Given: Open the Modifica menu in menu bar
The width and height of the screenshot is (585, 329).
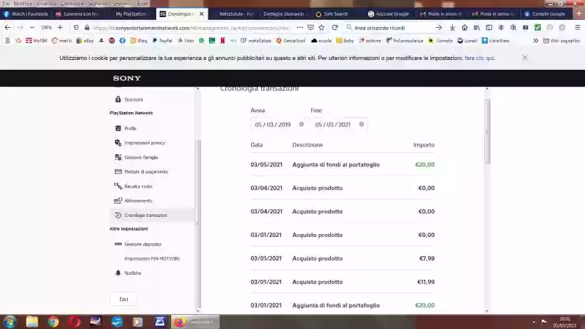Looking at the screenshot, I should (x=24, y=4).
